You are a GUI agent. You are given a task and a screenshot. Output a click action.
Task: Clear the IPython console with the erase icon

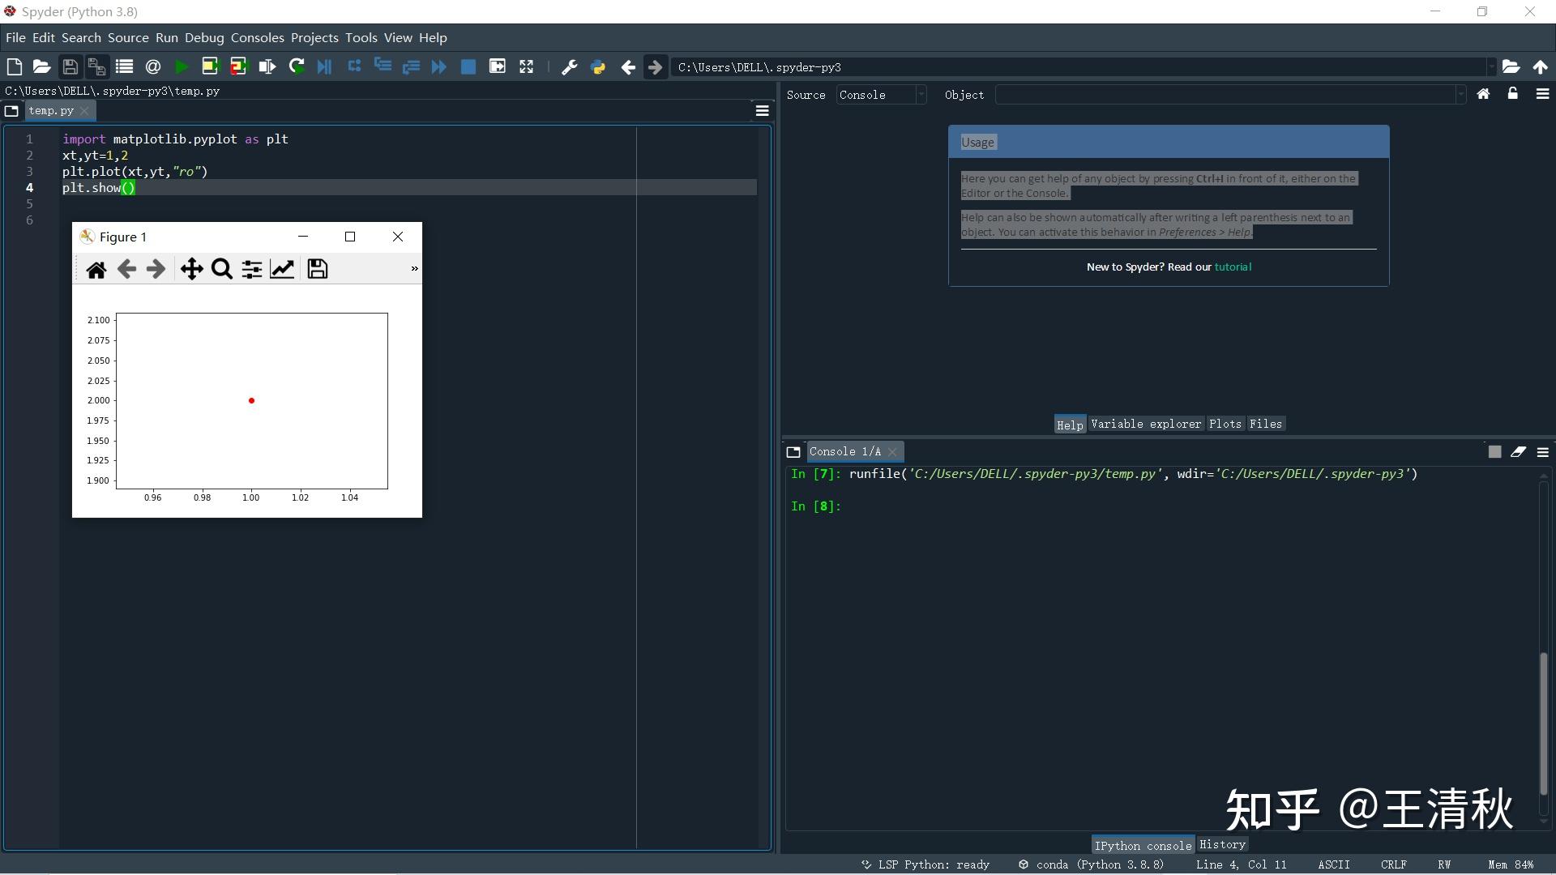1519,452
